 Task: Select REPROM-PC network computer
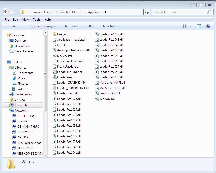(26, 148)
